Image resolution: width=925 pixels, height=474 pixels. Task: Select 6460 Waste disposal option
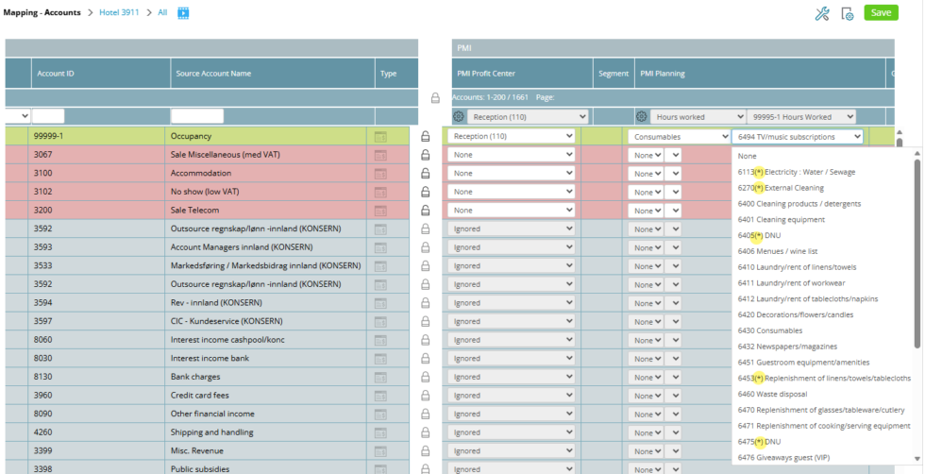pyautogui.click(x=823, y=395)
